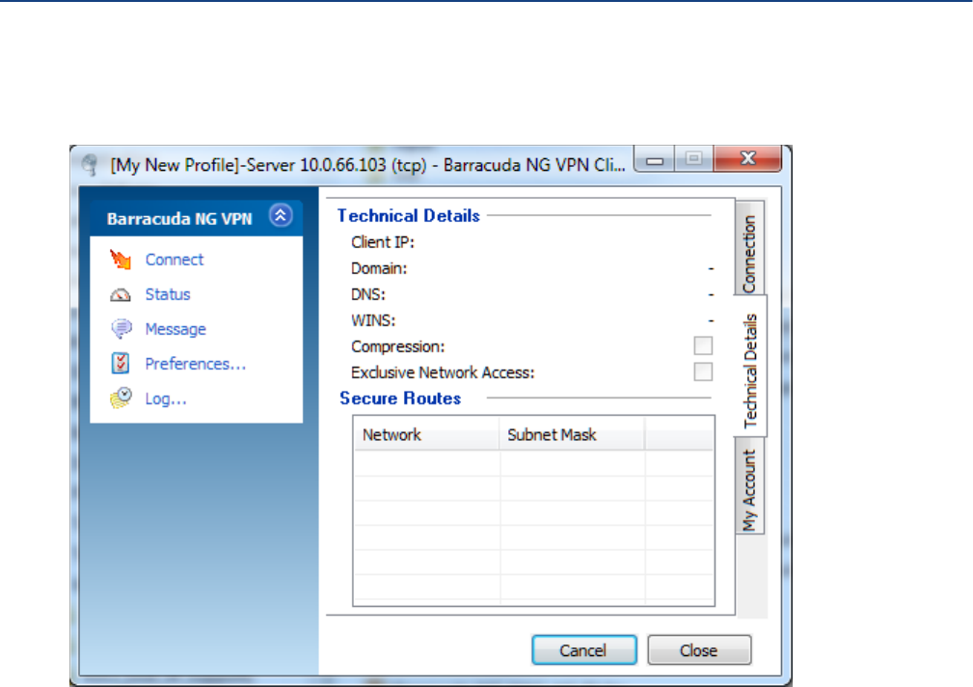Open the Message link

coord(176,329)
